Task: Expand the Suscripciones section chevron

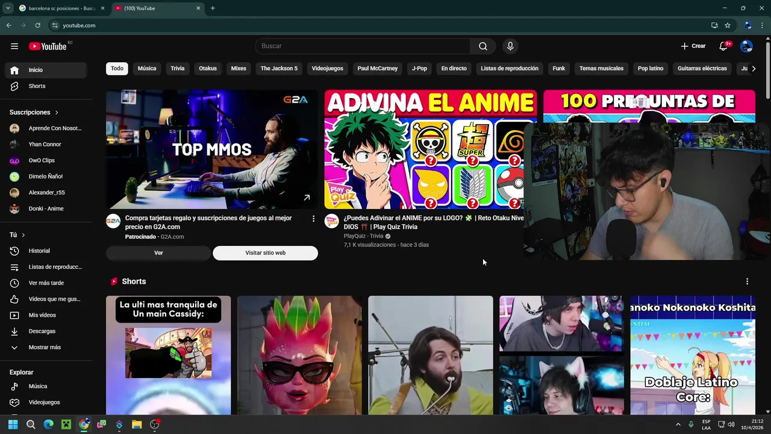Action: click(x=57, y=113)
